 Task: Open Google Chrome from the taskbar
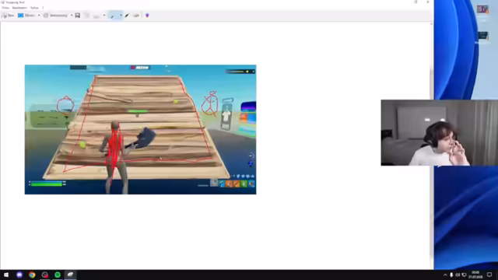[x=32, y=275]
